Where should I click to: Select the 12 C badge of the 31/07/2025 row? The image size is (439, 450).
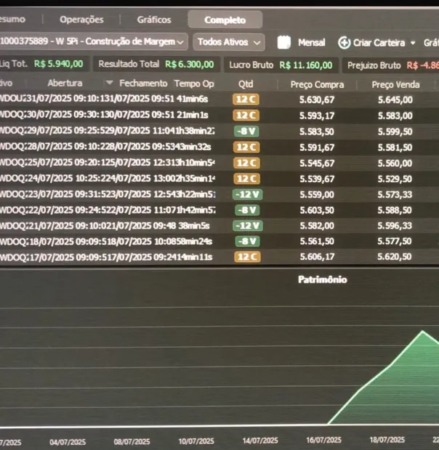tap(246, 99)
